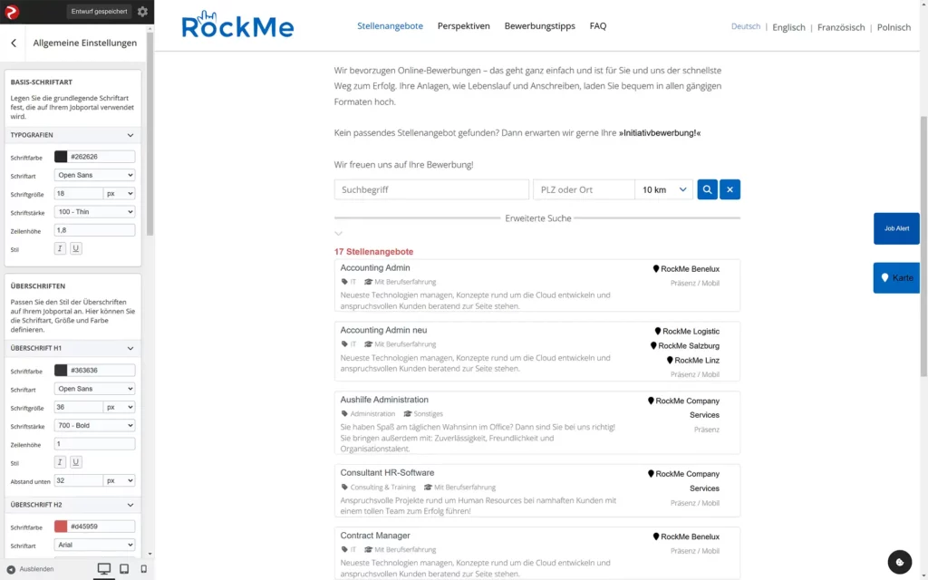This screenshot has height=580, width=928.
Task: Open the Bewerbungstipps menu item
Action: coord(539,26)
